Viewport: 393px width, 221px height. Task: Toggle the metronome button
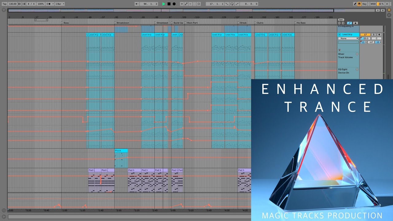point(48,4)
